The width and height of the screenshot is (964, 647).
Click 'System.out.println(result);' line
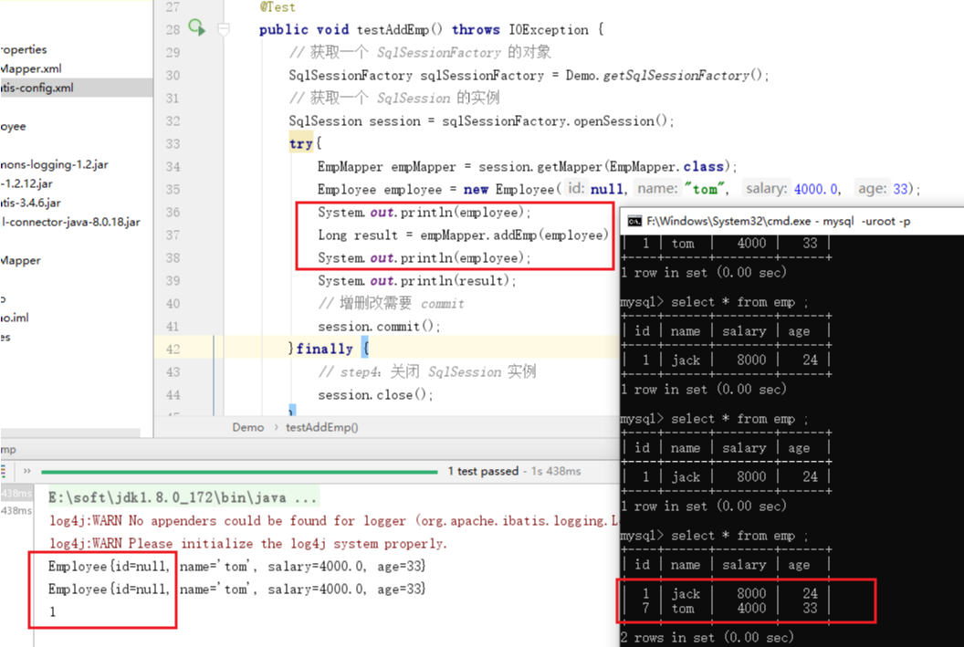[x=417, y=281]
